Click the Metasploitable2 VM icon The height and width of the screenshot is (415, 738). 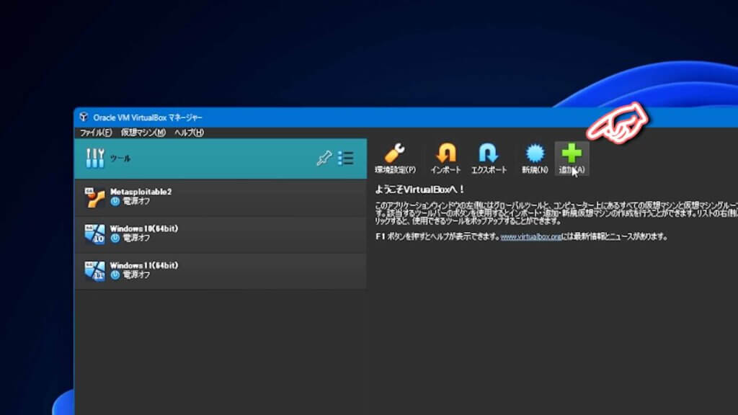pyautogui.click(x=94, y=197)
